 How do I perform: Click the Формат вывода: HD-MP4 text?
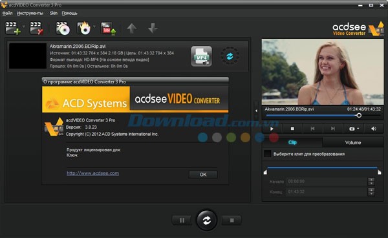99,59
